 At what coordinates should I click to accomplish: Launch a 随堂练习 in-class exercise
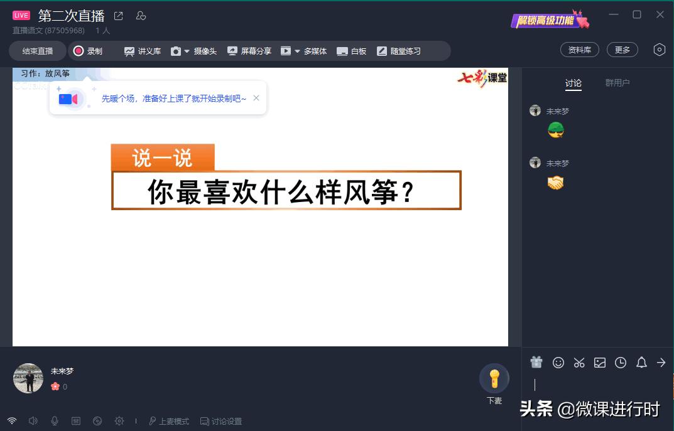point(400,51)
